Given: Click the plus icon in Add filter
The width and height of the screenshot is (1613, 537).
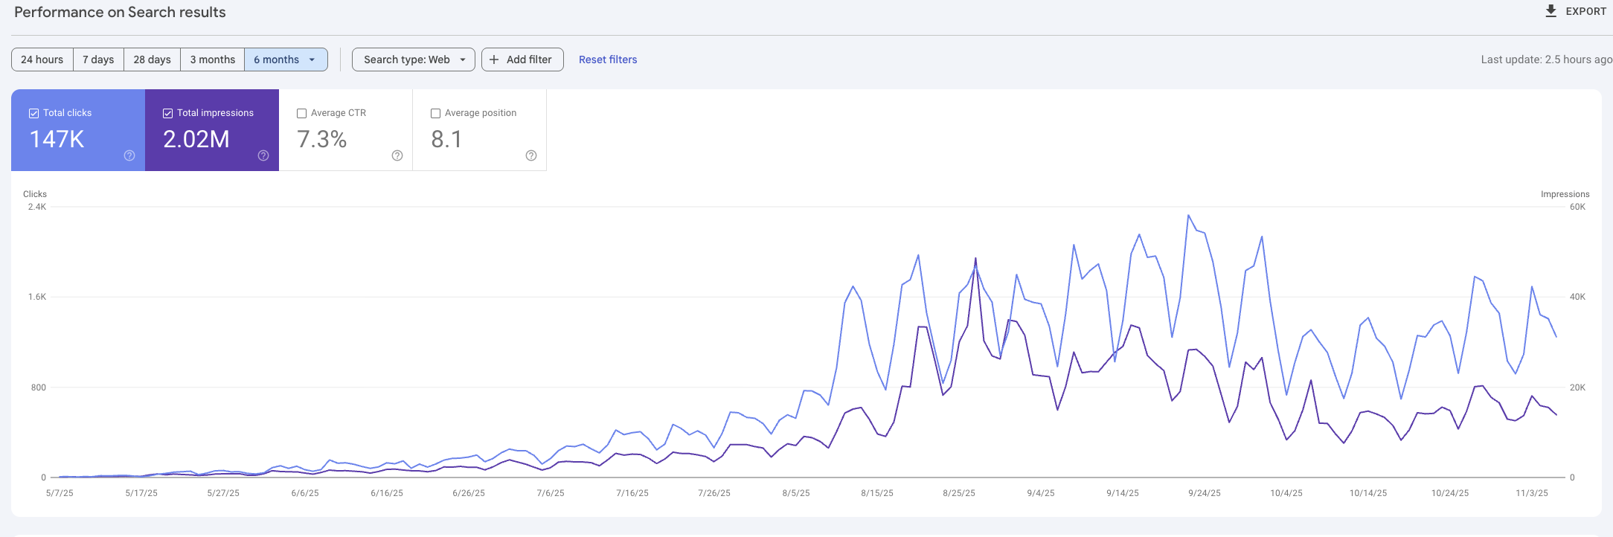Looking at the screenshot, I should (x=494, y=60).
